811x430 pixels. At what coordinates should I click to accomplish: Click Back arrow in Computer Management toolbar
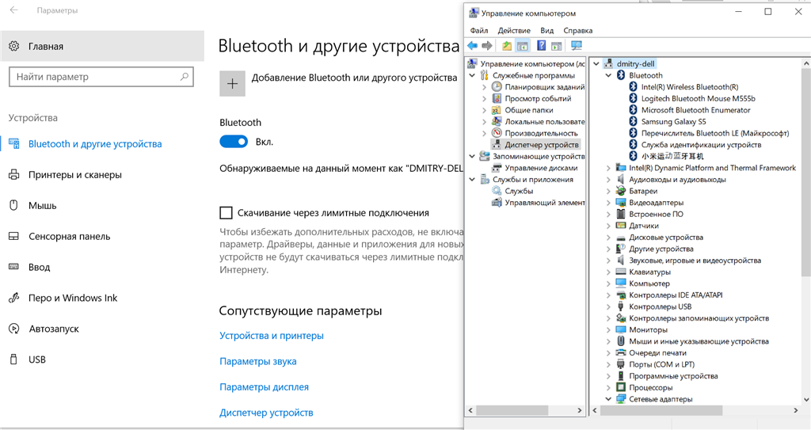[472, 46]
